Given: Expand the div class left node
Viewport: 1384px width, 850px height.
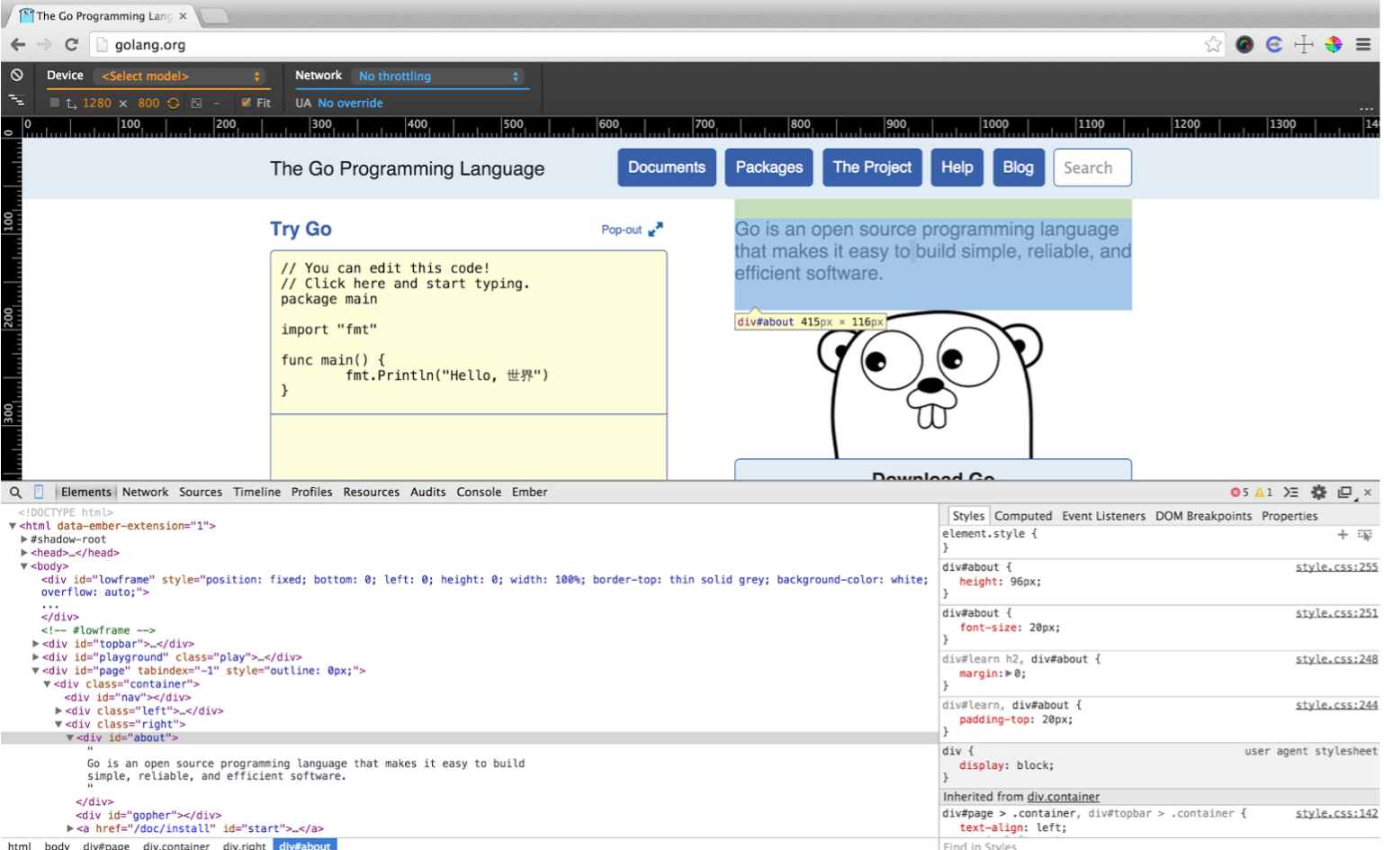Looking at the screenshot, I should [58, 711].
